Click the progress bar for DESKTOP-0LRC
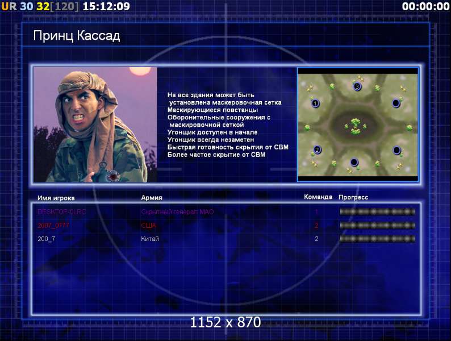 tap(377, 212)
